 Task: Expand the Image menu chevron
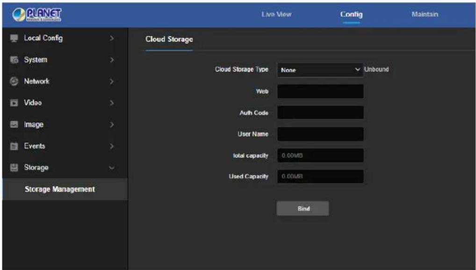(112, 124)
